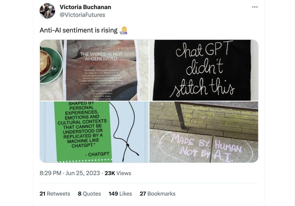Show the 149 Likes list

[120, 194]
